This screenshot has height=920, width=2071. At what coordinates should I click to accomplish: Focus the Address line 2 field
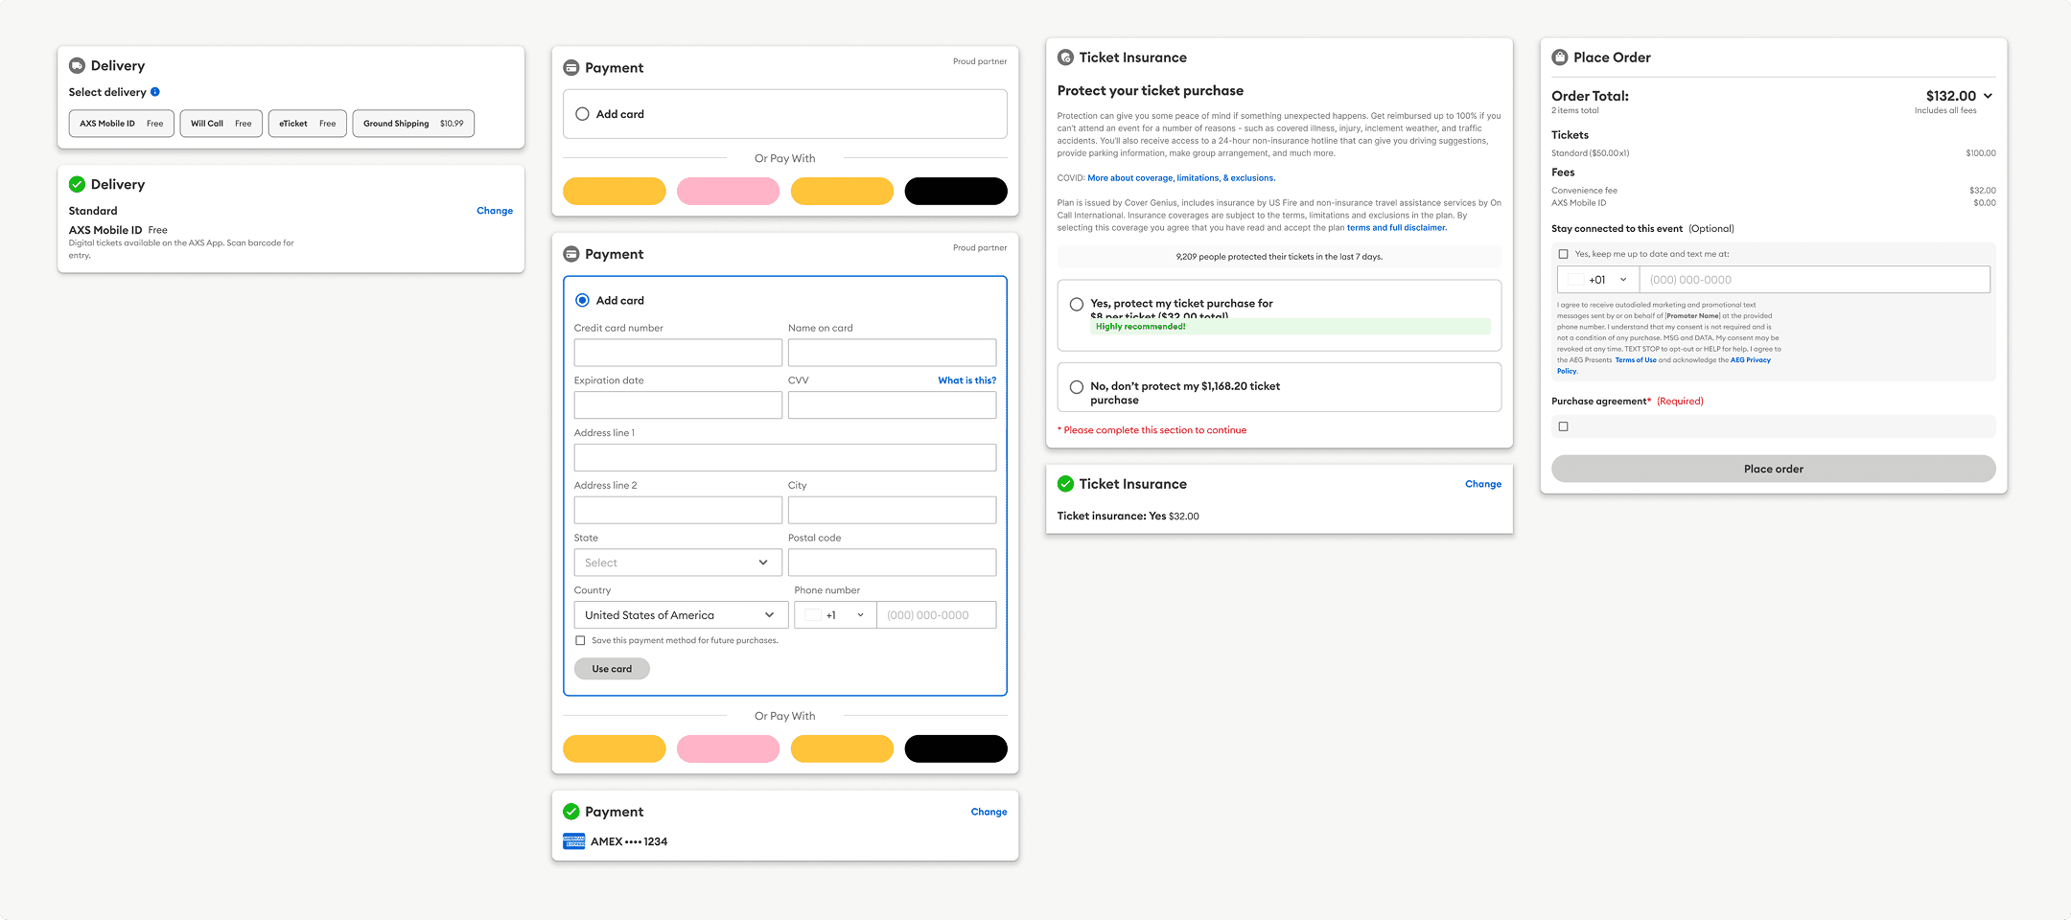point(678,510)
